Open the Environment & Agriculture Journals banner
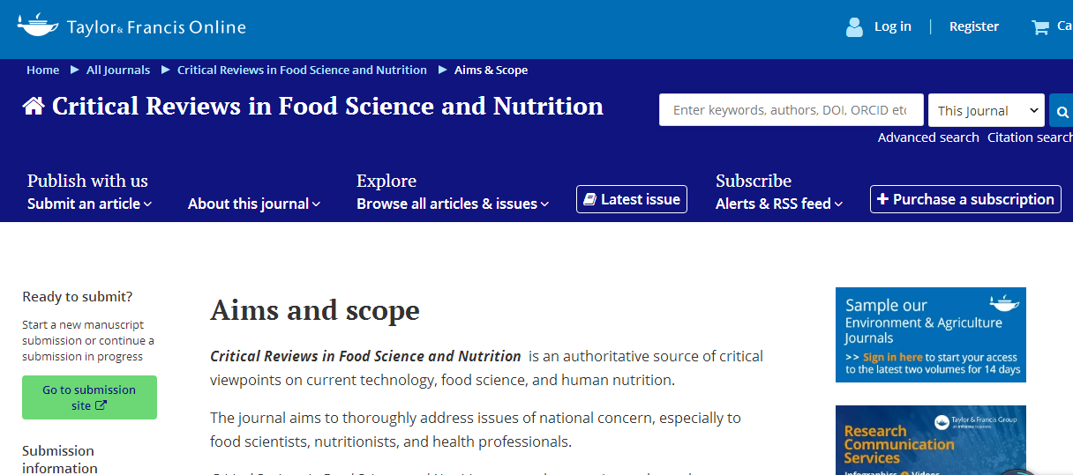This screenshot has width=1073, height=475. [930, 335]
